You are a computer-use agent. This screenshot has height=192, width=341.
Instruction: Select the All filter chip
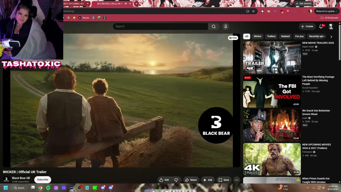tap(247, 36)
